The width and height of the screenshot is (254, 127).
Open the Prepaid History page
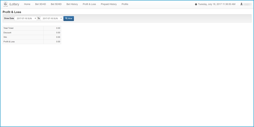(x=109, y=4)
